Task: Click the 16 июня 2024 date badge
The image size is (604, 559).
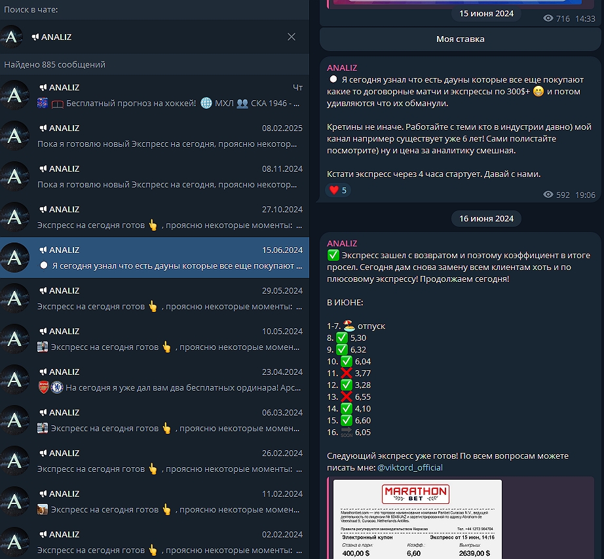Action: [x=486, y=218]
